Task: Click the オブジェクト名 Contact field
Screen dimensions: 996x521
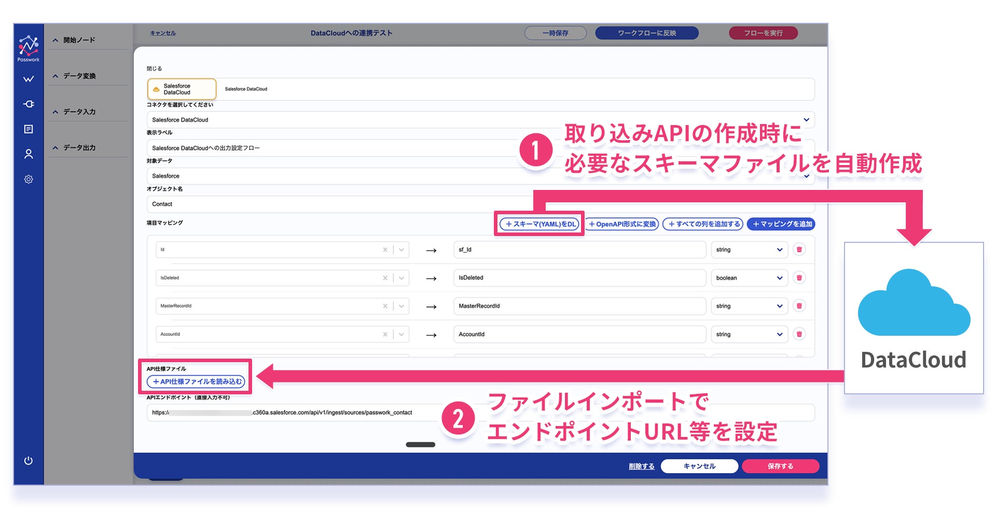Action: point(480,204)
